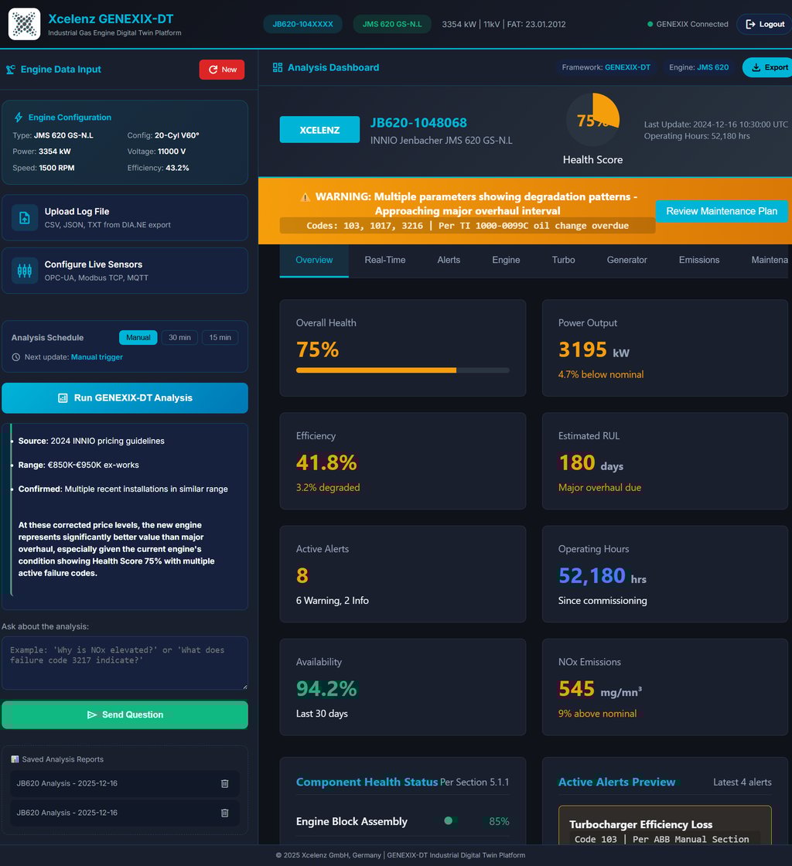Switch to the Real-Time tab
Screen dimensions: 792x866
click(385, 260)
